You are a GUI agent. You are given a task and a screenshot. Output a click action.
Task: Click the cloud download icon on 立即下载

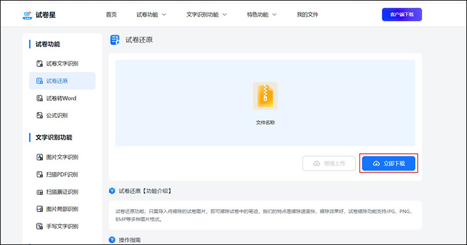click(x=377, y=163)
